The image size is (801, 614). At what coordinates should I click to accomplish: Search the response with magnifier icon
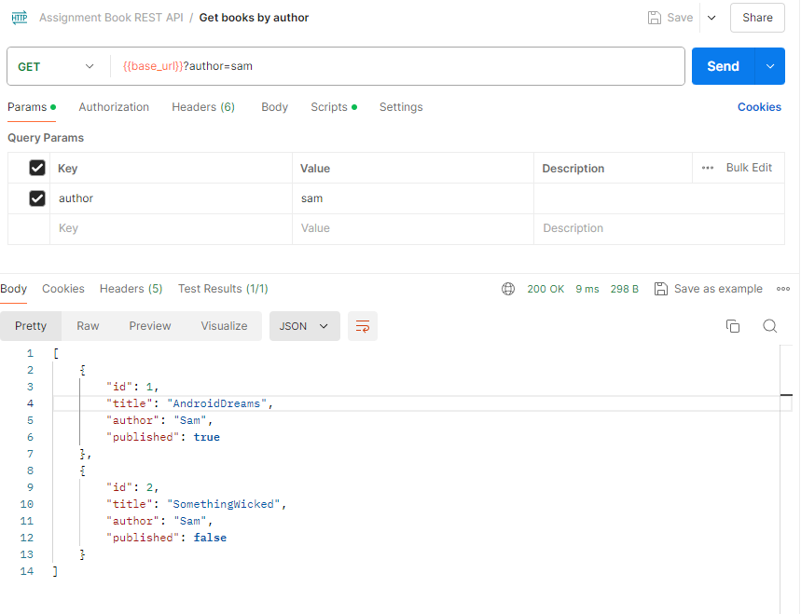coord(770,326)
